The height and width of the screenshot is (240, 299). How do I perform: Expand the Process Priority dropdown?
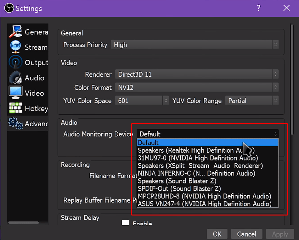coord(194,45)
